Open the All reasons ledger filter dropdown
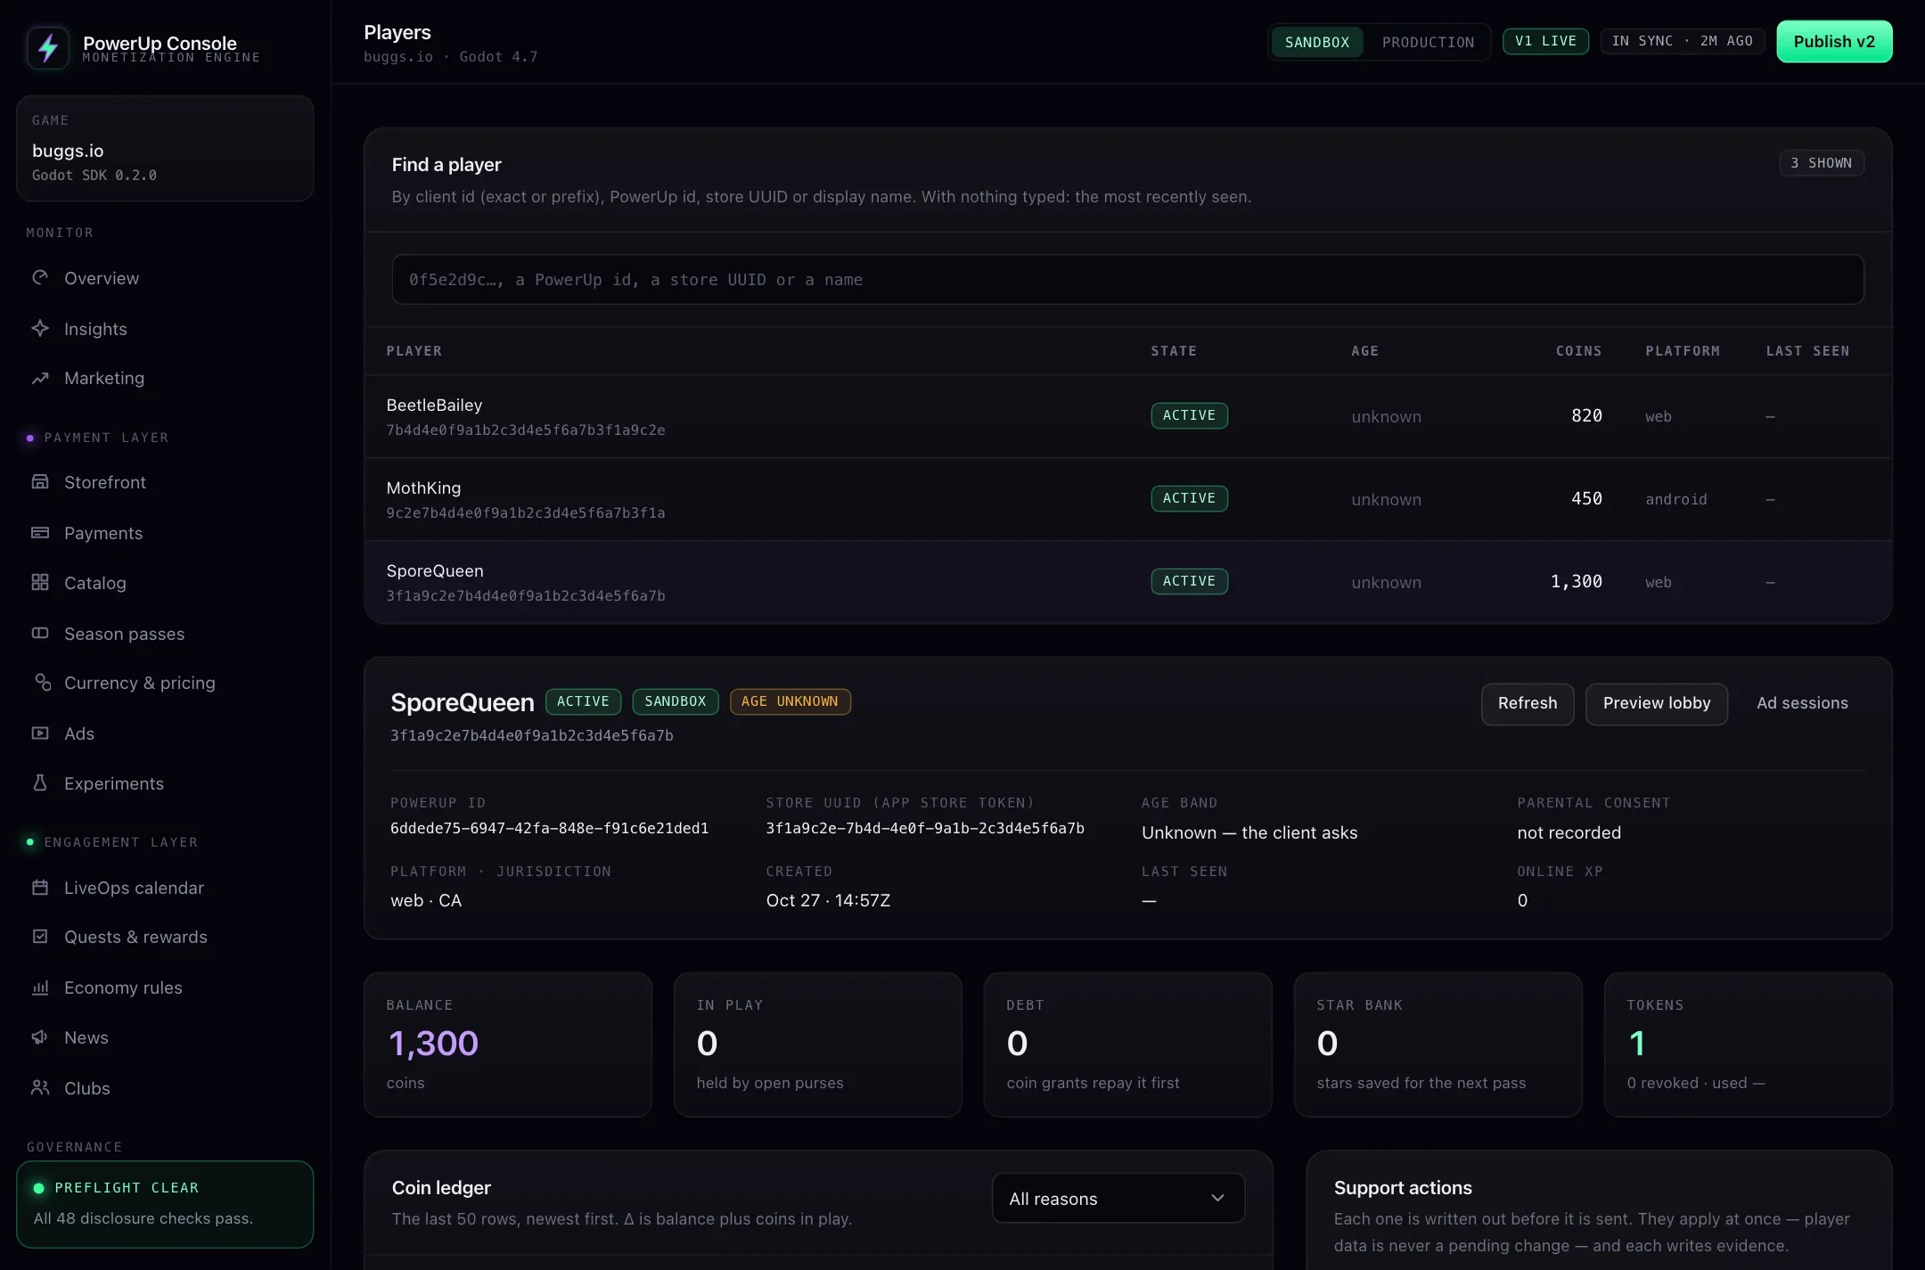The height and width of the screenshot is (1270, 1925). [x=1118, y=1199]
